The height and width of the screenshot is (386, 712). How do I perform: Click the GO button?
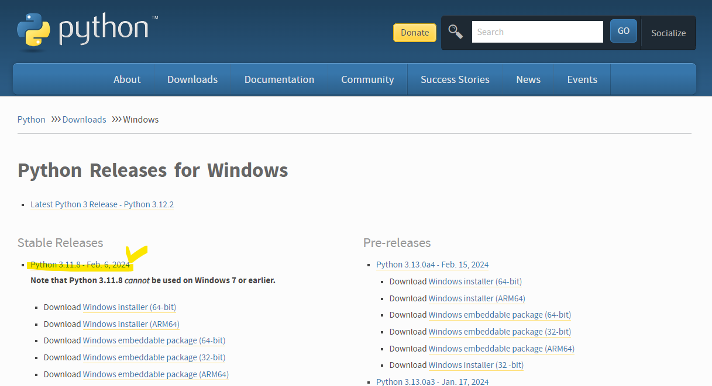click(x=624, y=31)
